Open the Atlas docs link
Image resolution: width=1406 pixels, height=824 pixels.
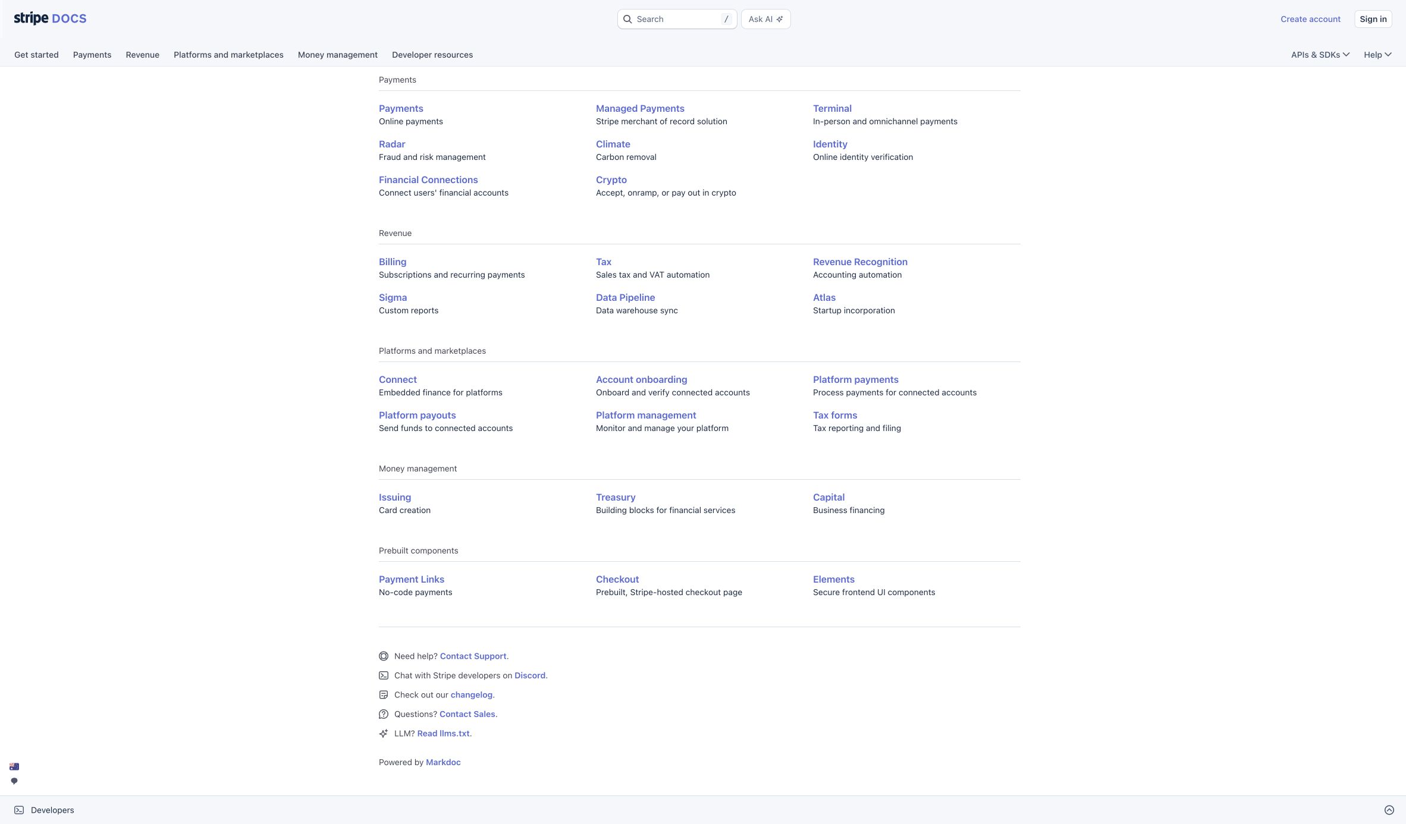[824, 297]
